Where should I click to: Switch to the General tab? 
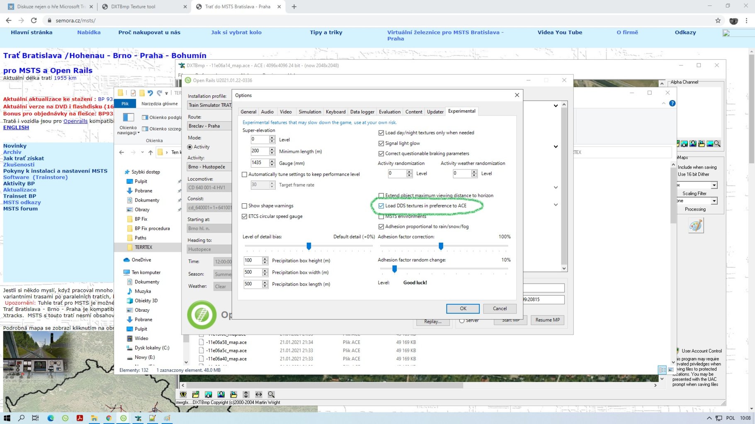248,112
